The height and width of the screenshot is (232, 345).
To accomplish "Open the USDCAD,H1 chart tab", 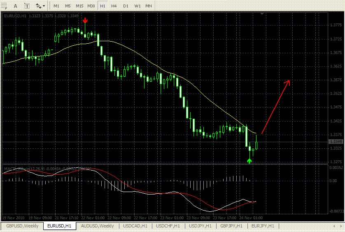I will (x=135, y=226).
